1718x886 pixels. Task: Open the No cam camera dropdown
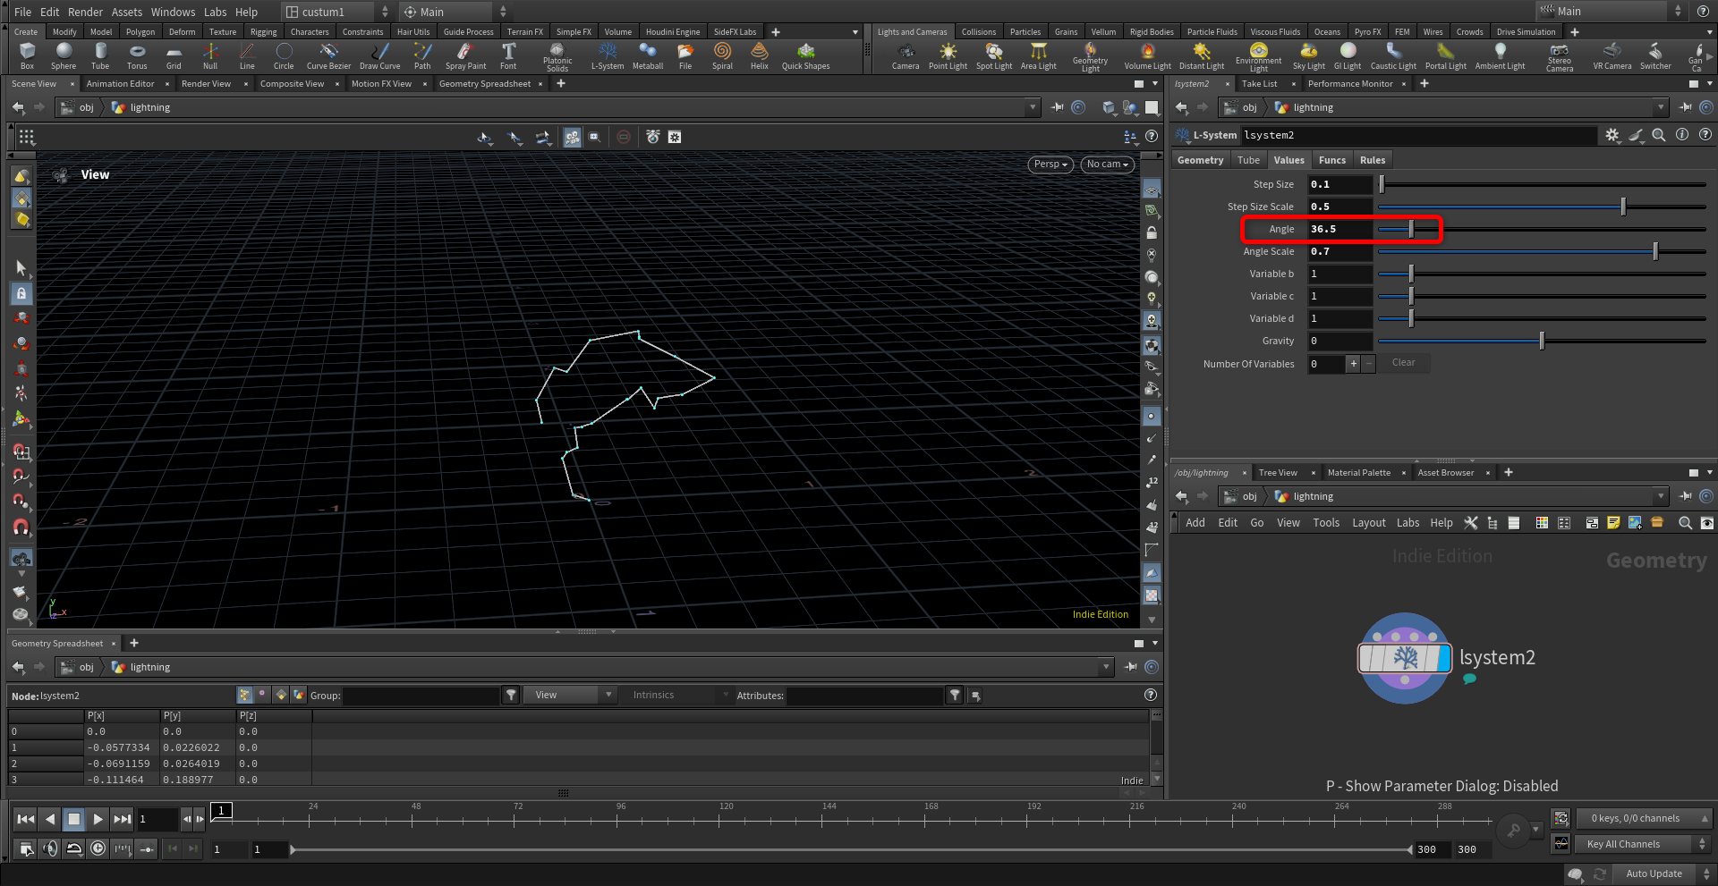[x=1107, y=165]
